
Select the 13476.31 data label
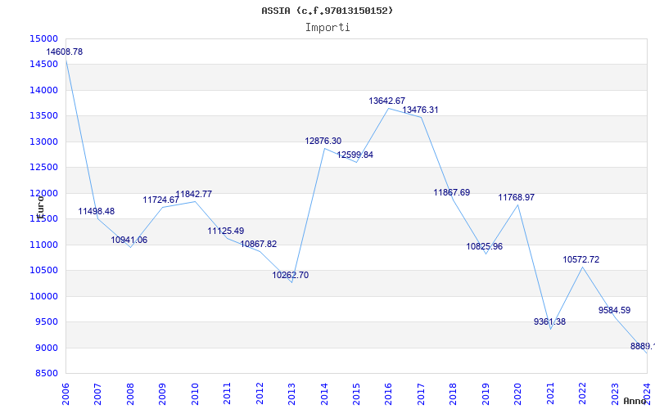pos(420,110)
